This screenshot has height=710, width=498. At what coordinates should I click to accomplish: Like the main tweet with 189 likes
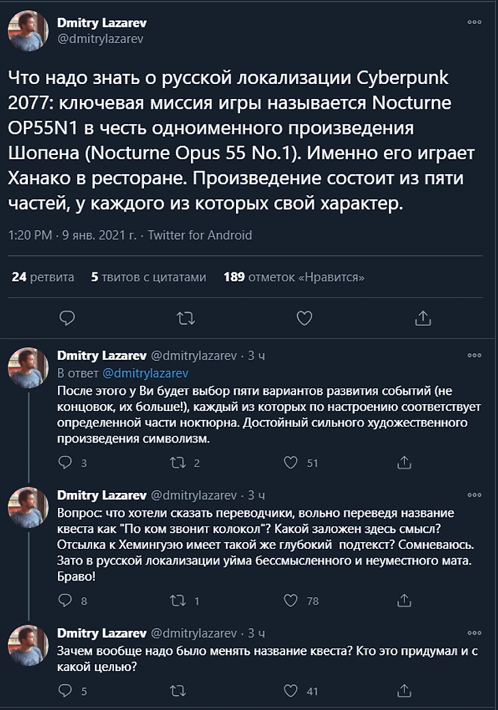click(304, 317)
